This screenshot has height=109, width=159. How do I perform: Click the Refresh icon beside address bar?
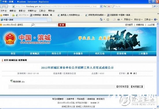[x=105, y=6]
